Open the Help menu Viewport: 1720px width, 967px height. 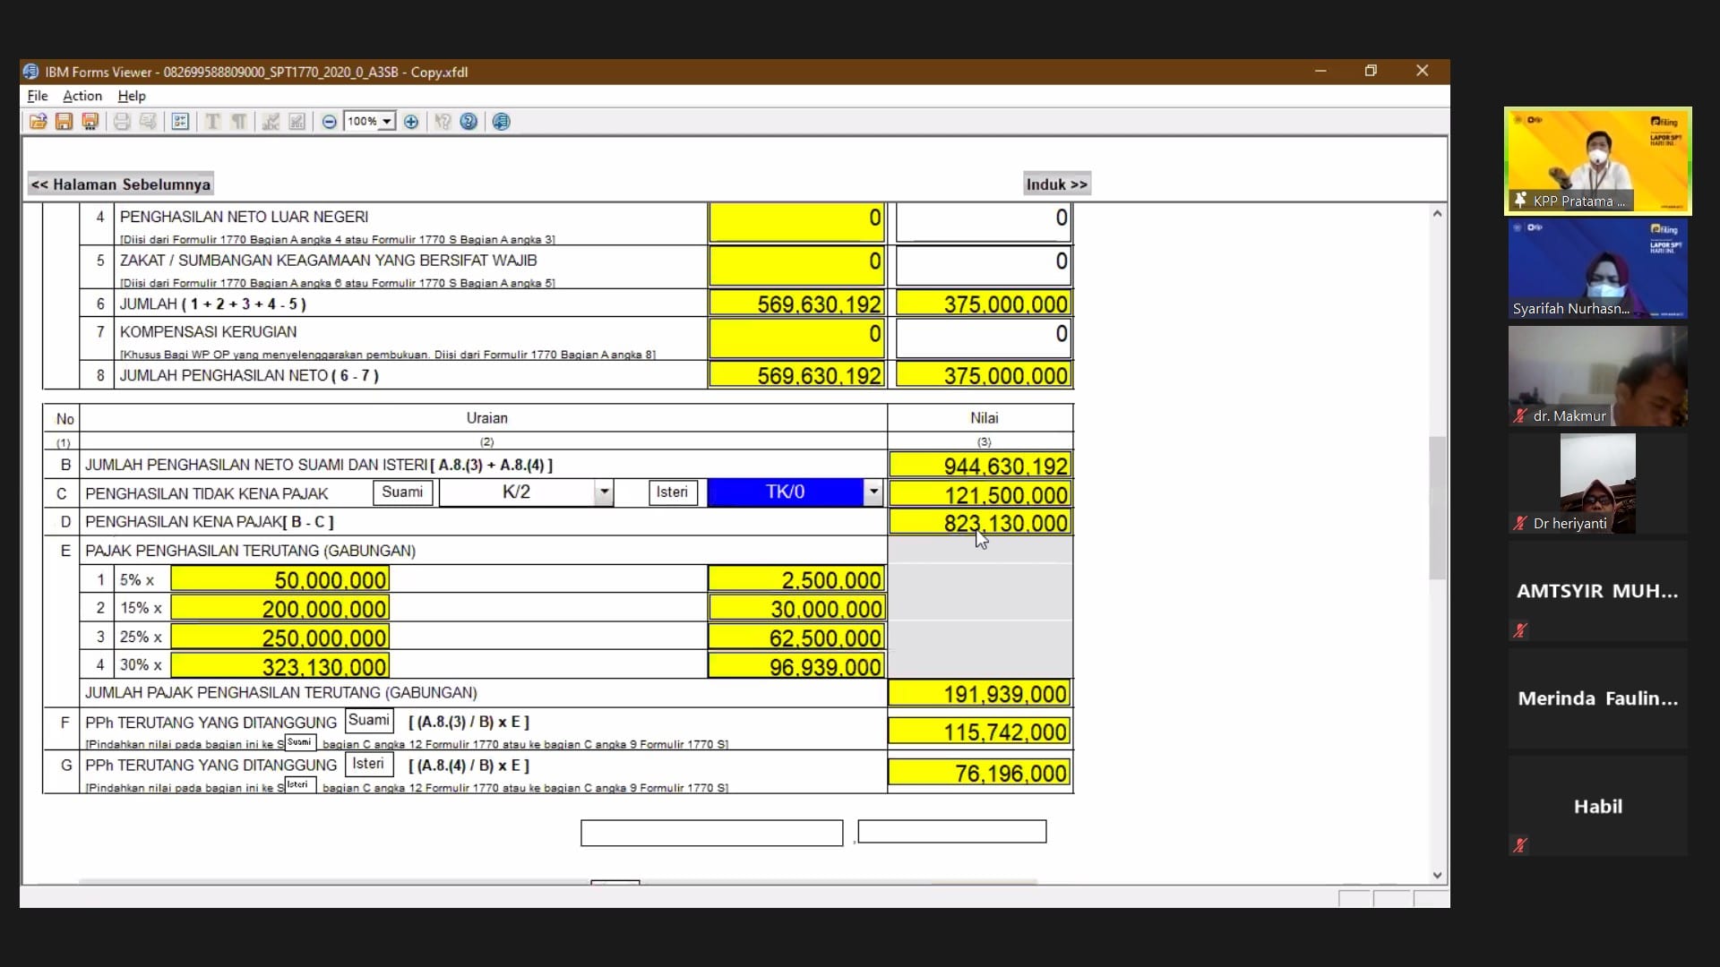tap(132, 96)
